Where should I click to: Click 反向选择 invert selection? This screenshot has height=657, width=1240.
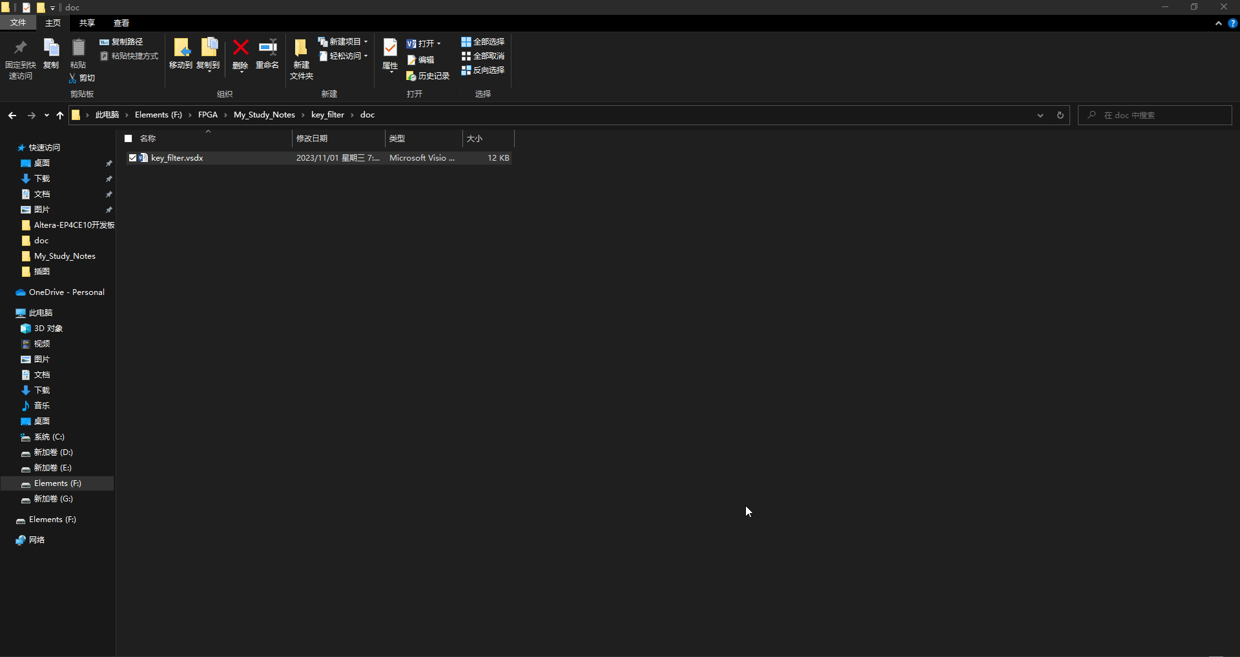click(x=482, y=70)
